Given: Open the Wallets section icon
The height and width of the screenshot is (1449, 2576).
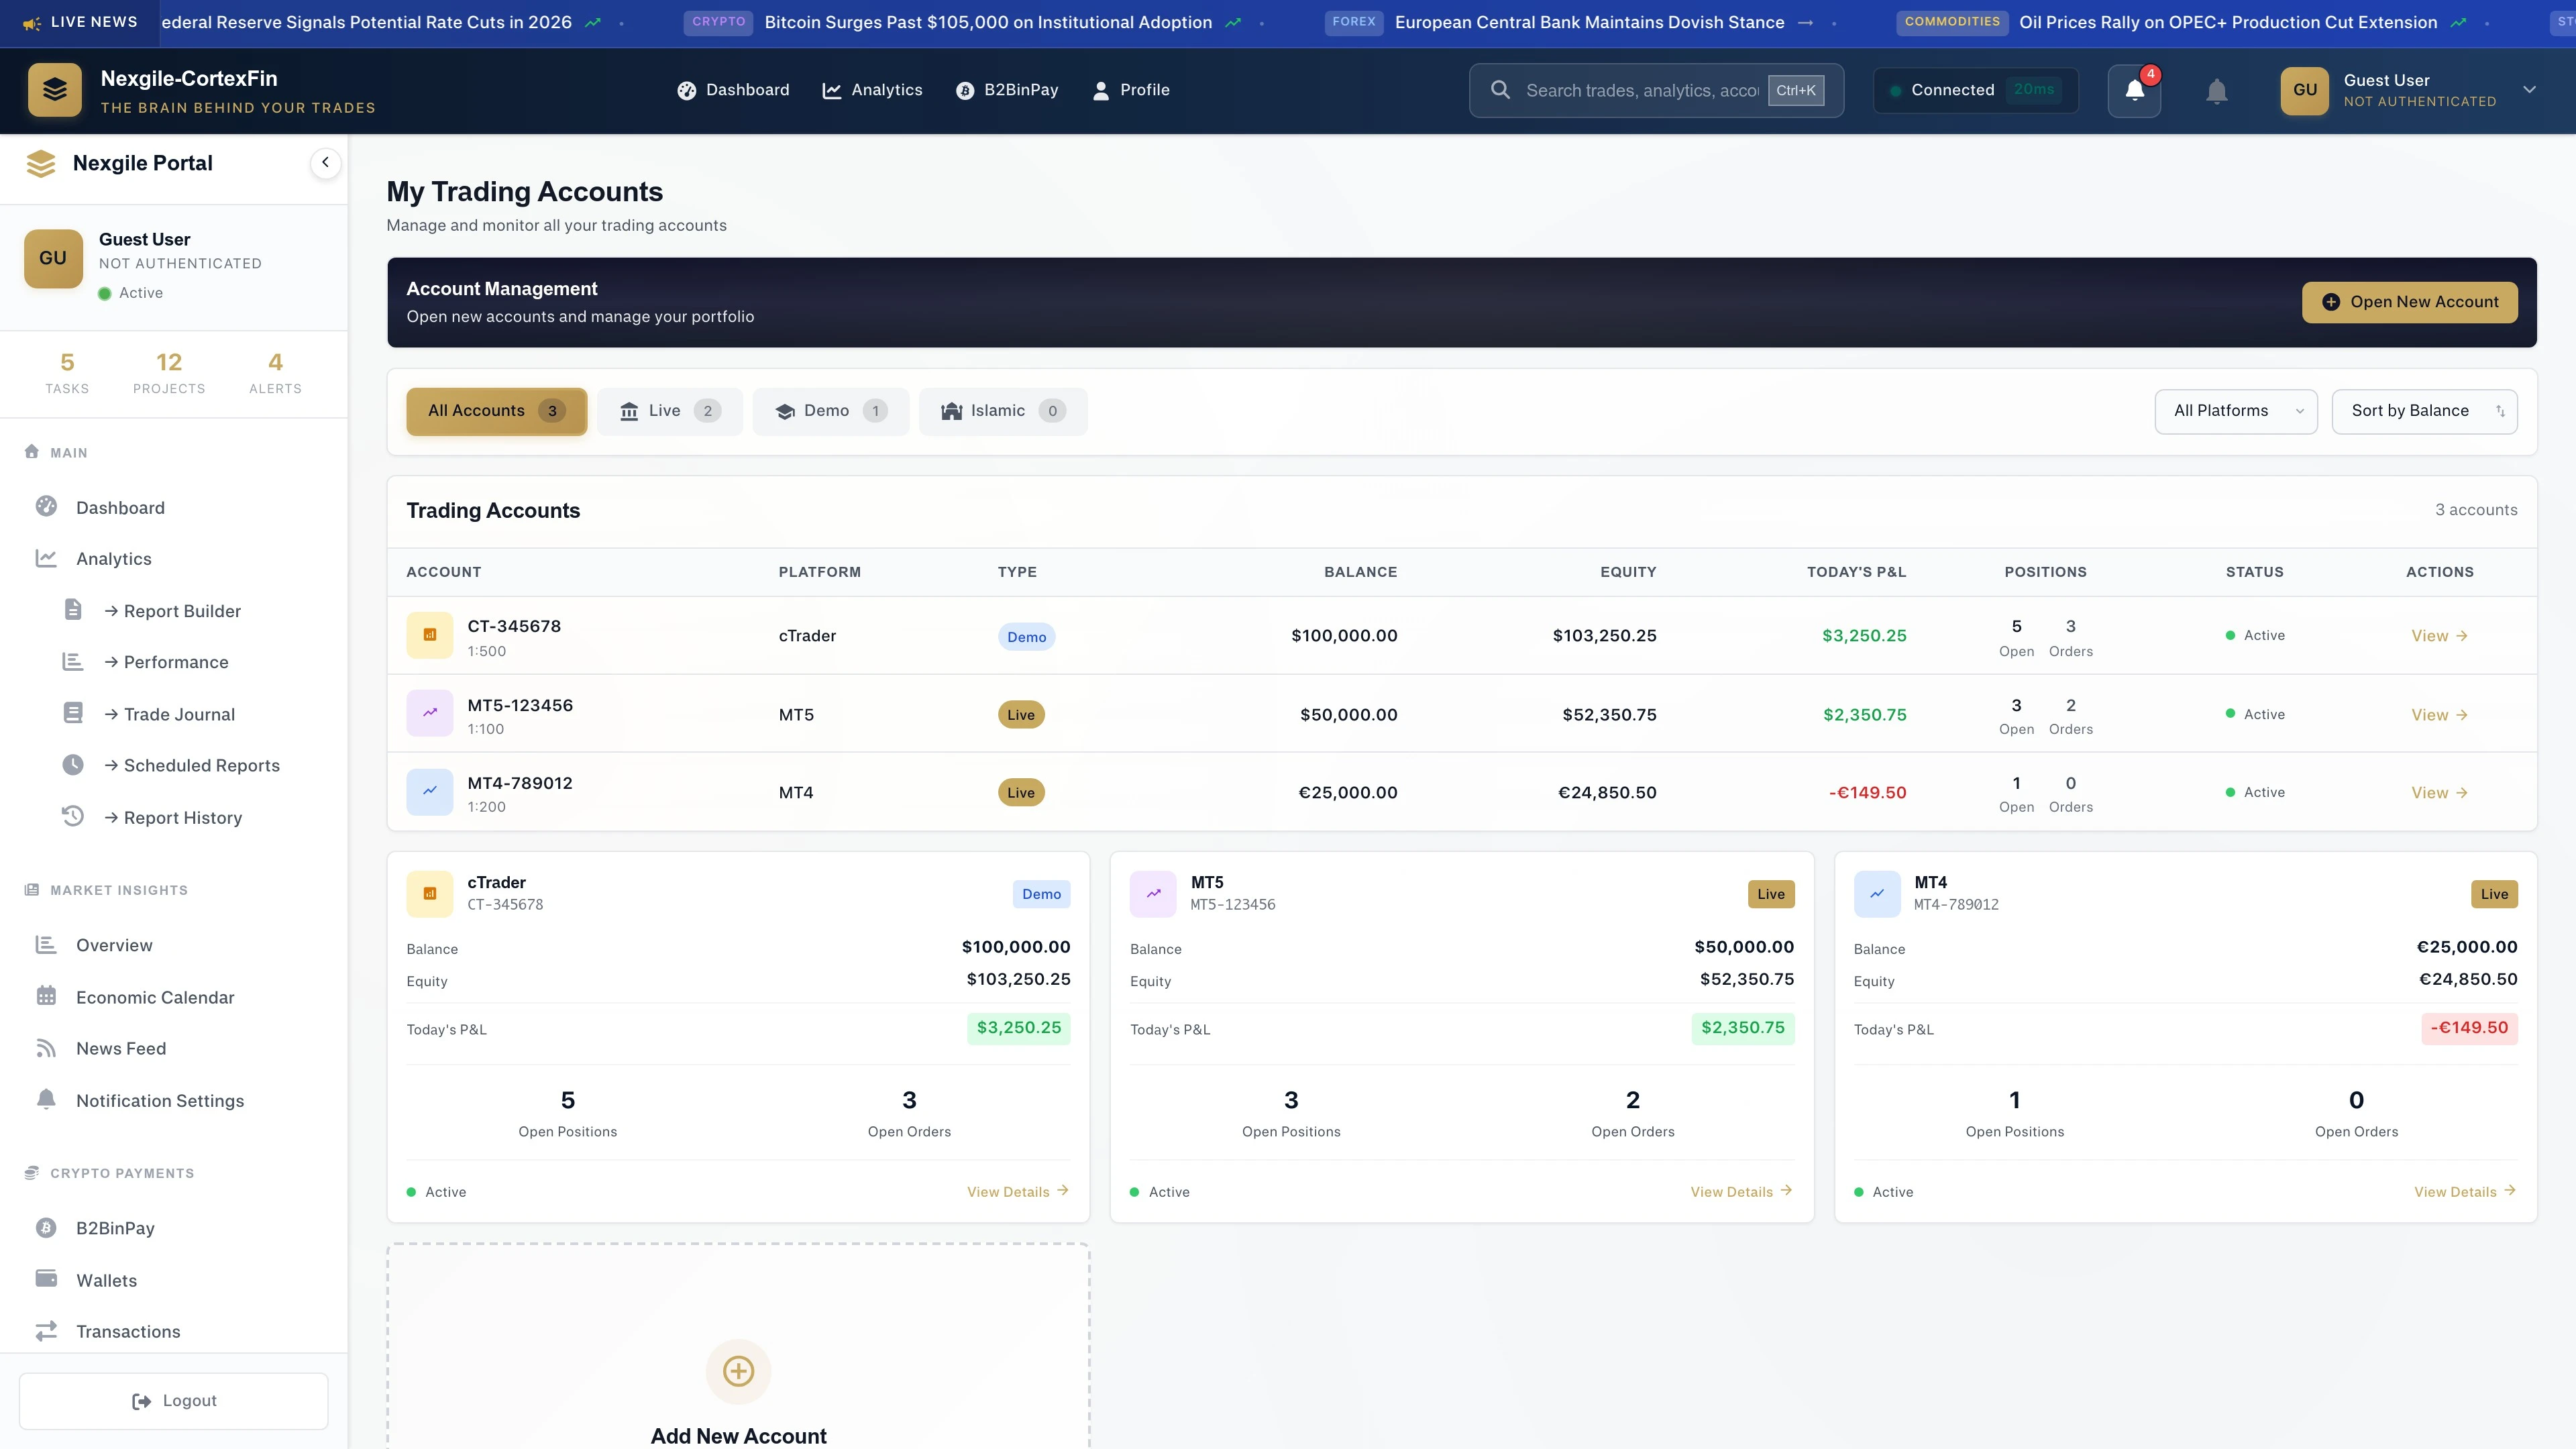Looking at the screenshot, I should coord(46,1279).
